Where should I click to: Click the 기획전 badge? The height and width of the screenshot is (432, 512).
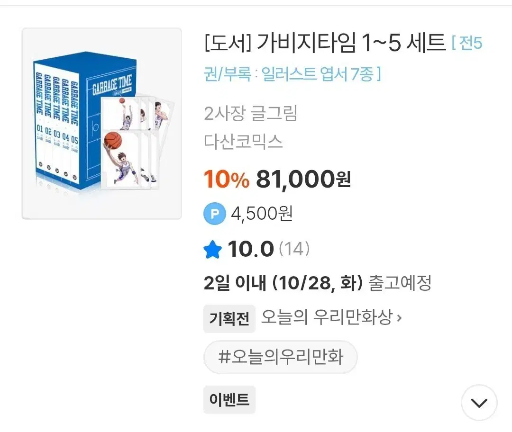coord(229,319)
